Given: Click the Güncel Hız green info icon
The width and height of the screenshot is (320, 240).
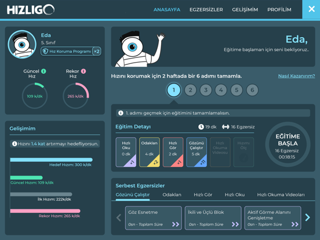Looking at the screenshot, I should [43, 71].
